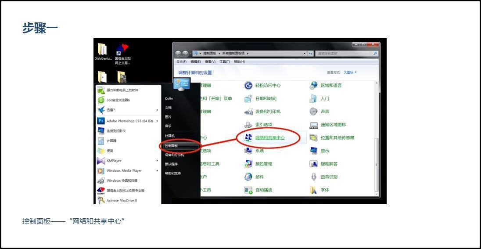Expand the address bar history dropdown arrow

coord(305,54)
